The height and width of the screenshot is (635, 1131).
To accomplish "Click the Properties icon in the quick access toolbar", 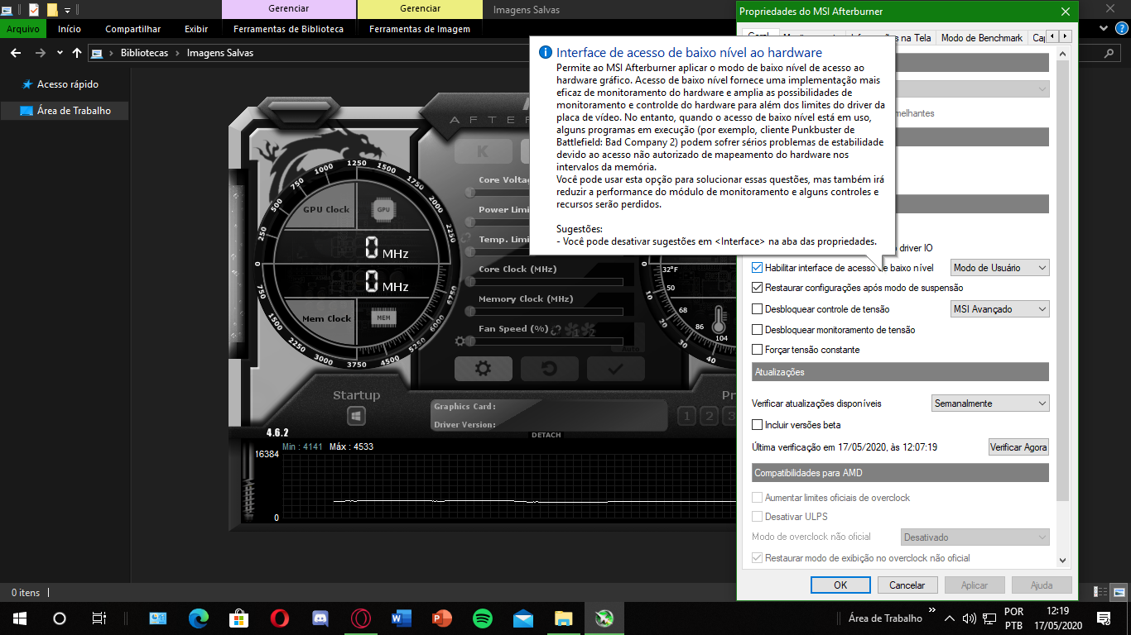I will (34, 10).
